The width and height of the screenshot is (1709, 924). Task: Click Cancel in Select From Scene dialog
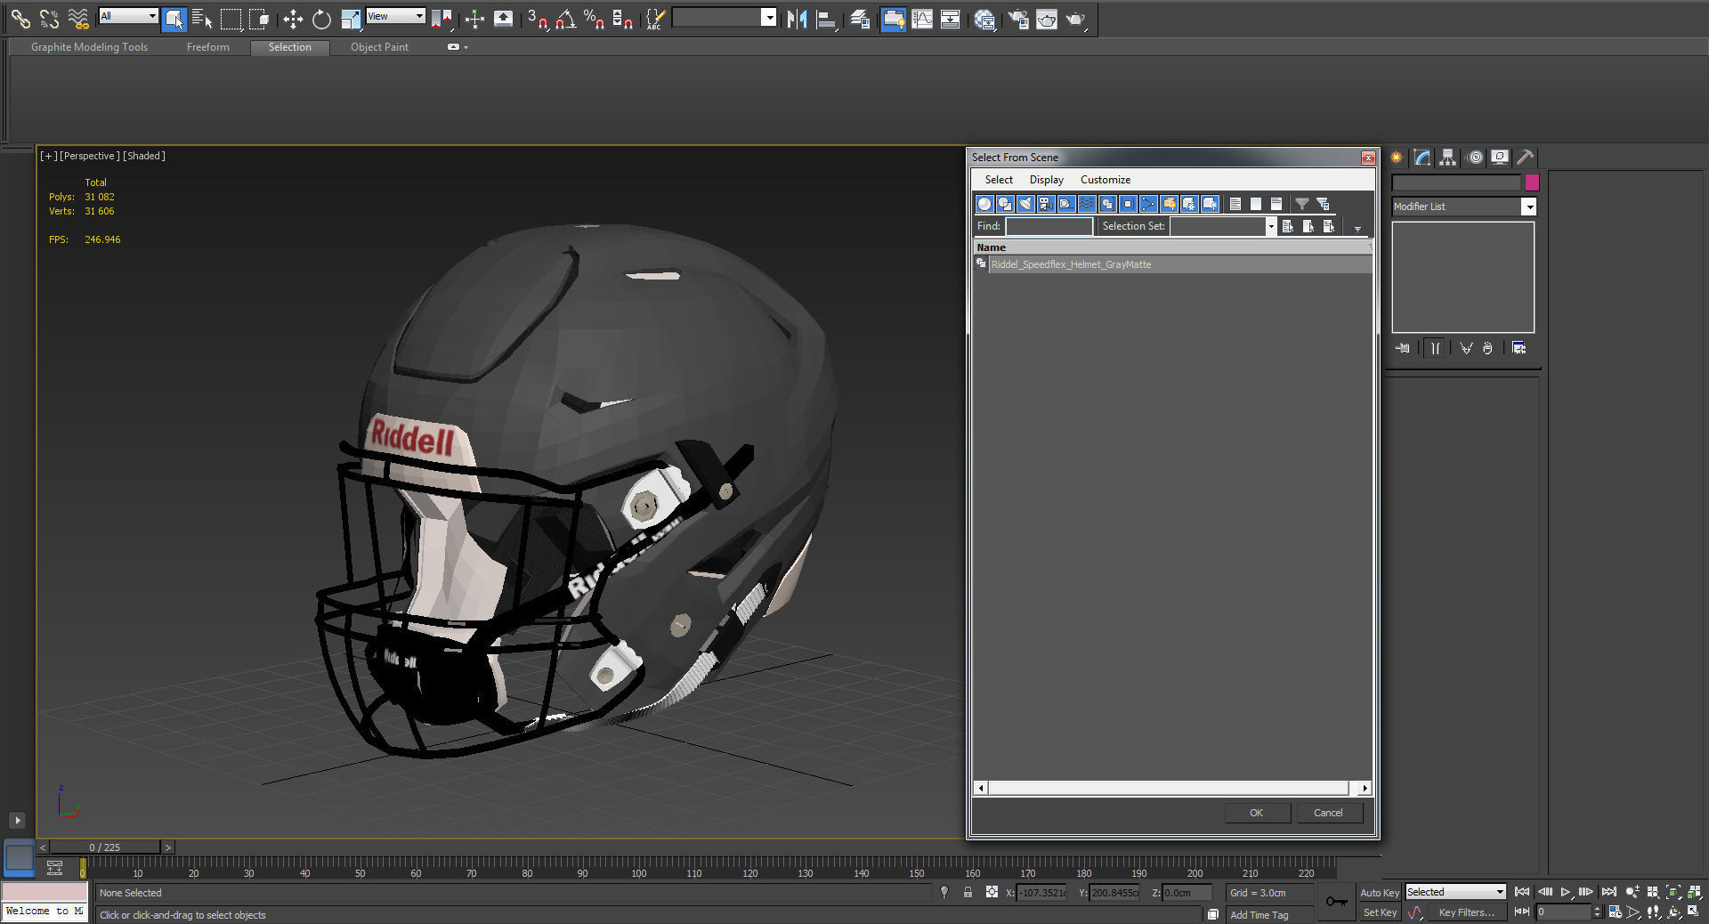(x=1328, y=813)
